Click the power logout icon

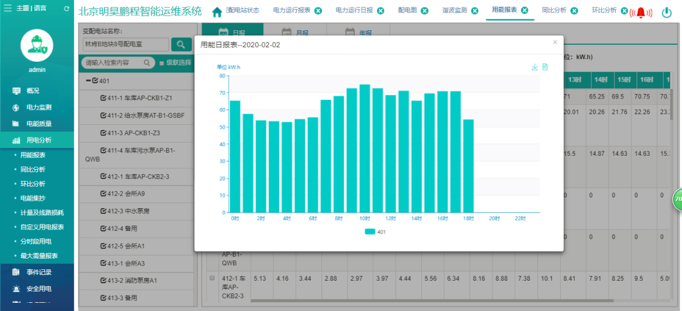click(666, 13)
